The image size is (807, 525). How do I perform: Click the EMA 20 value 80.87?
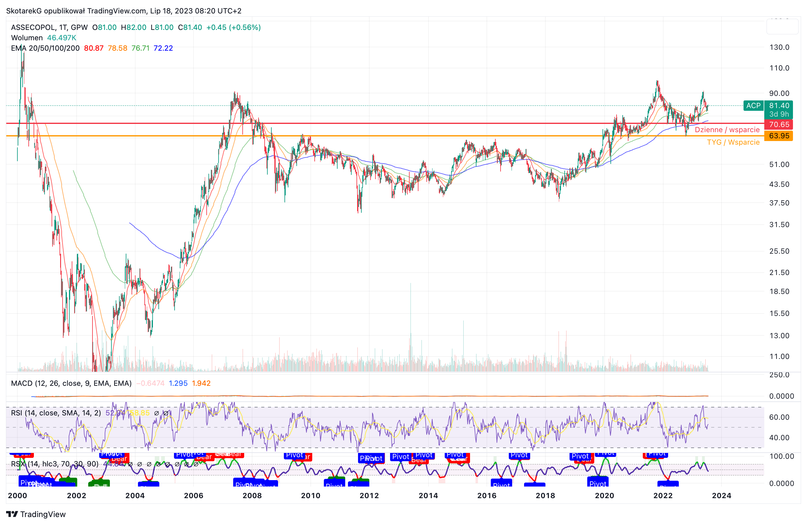[94, 48]
